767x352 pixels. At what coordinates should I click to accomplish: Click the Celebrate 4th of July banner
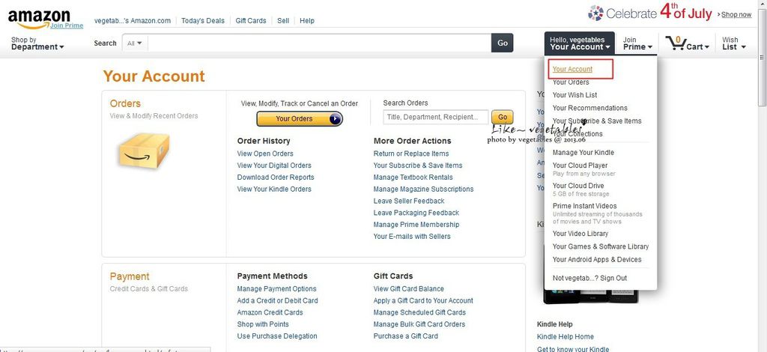coord(649,13)
